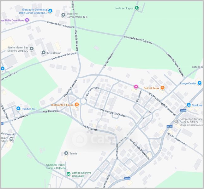Select the Ianiro Marmi Sas gray pin

coord(32,49)
